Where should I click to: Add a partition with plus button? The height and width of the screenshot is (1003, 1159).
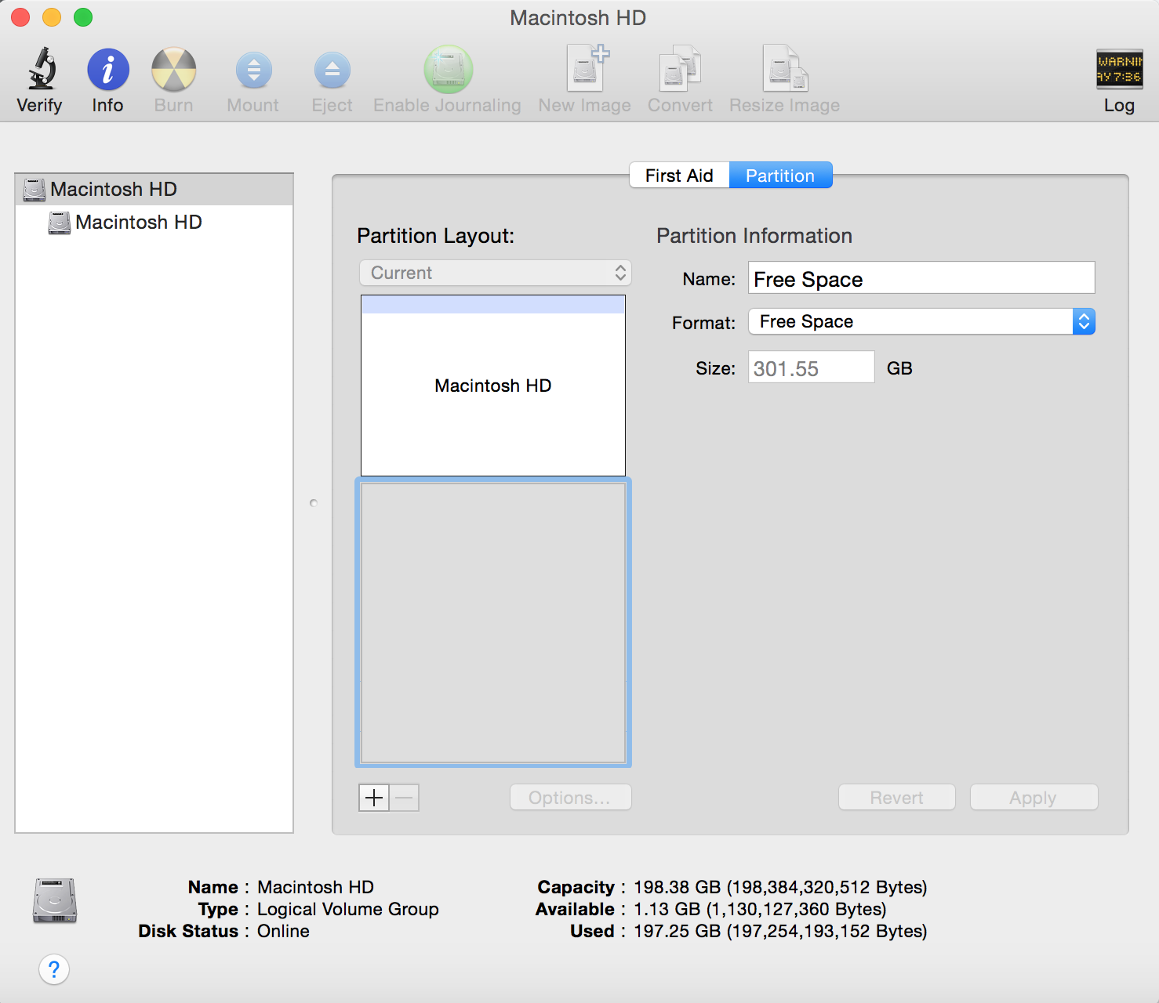(x=374, y=798)
